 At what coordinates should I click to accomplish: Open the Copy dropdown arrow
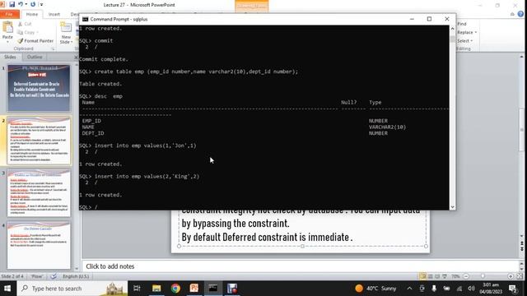click(37, 33)
